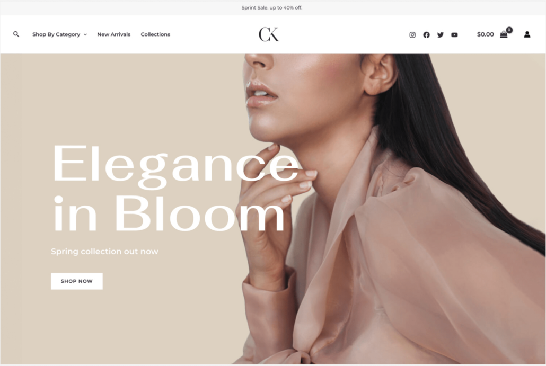Click the cart item count badge

coord(509,30)
